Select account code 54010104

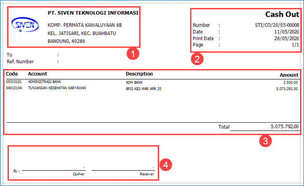14,88
